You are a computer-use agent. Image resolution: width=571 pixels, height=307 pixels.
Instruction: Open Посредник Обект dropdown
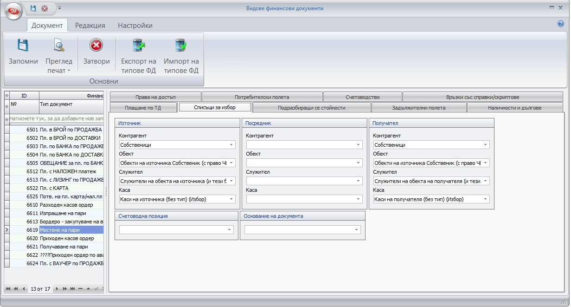point(358,163)
